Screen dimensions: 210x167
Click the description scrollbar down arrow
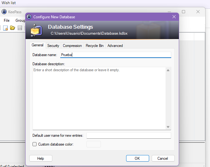[168, 127]
